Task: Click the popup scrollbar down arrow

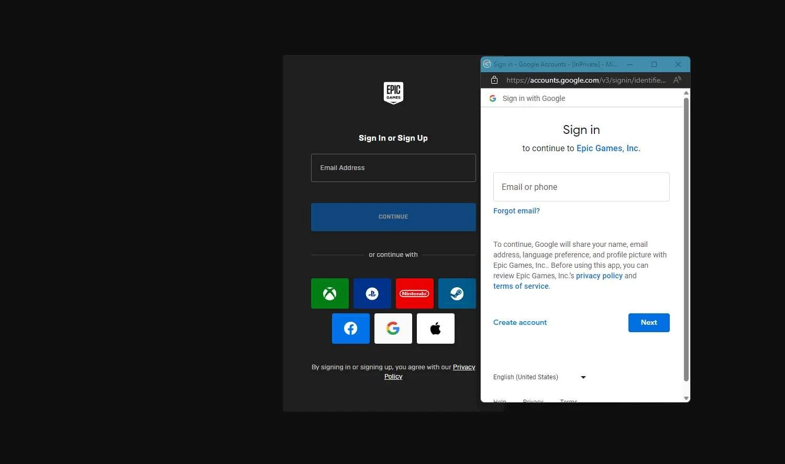Action: tap(686, 399)
